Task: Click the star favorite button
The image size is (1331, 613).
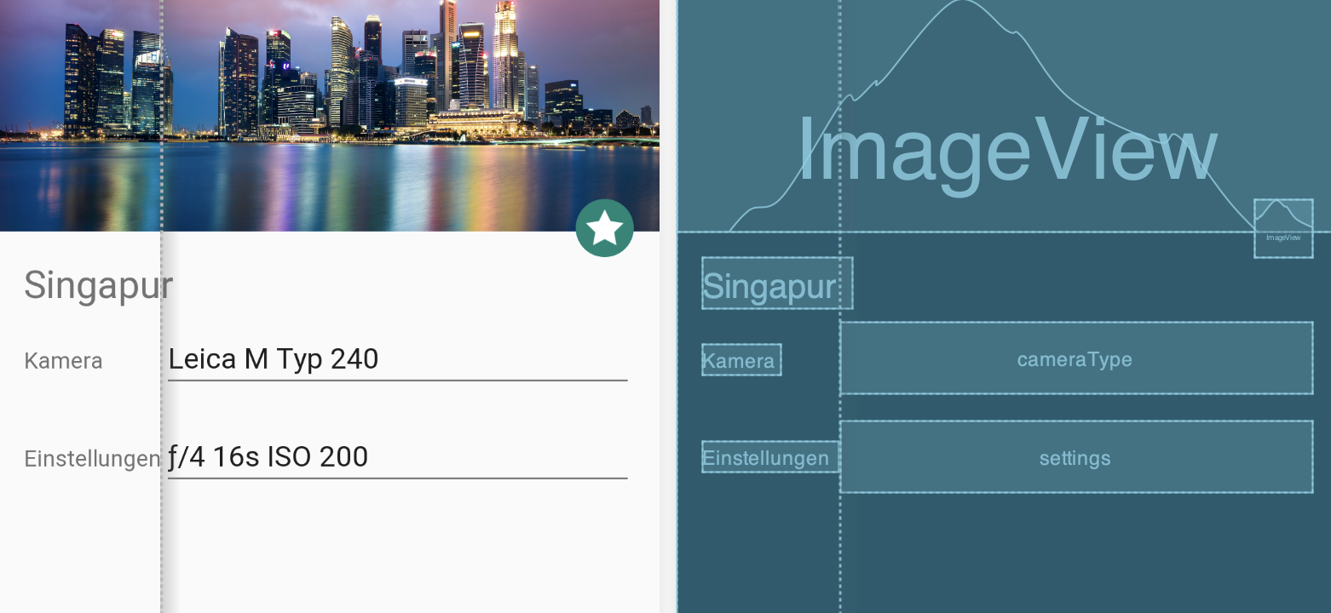Action: 604,228
